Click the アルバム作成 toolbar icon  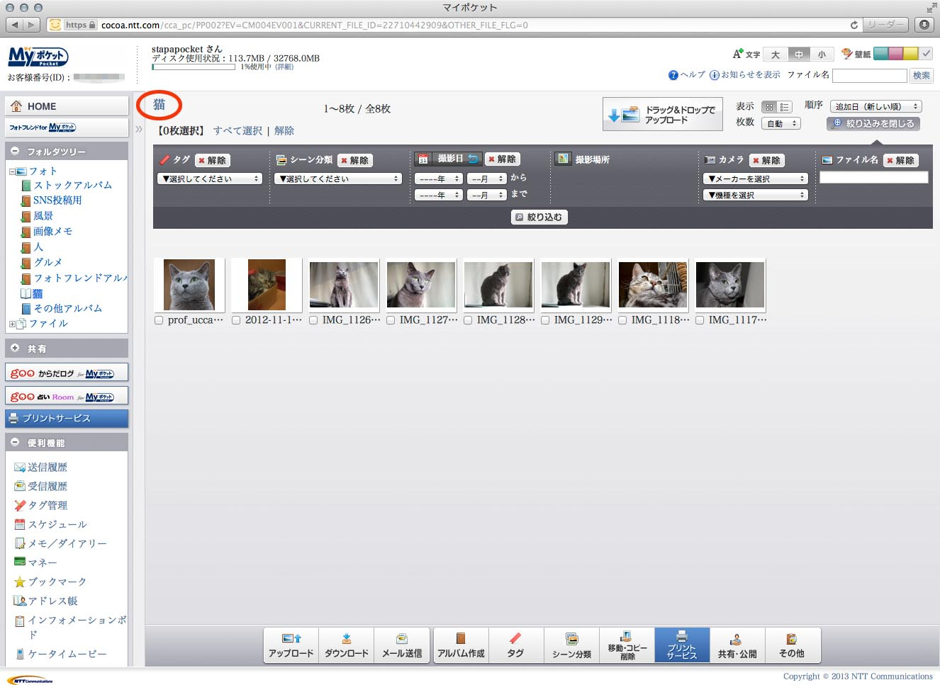point(461,638)
